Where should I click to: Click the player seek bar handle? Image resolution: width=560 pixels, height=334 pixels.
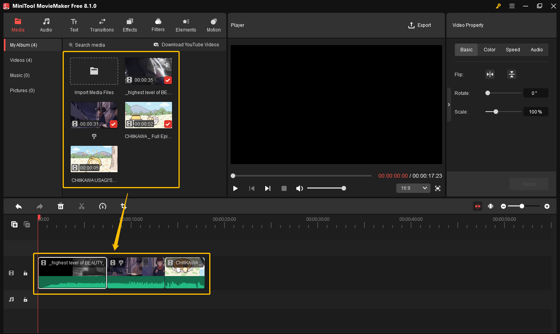(x=233, y=176)
